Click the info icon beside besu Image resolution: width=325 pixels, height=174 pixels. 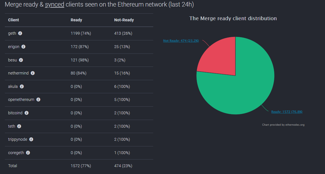tap(21, 60)
